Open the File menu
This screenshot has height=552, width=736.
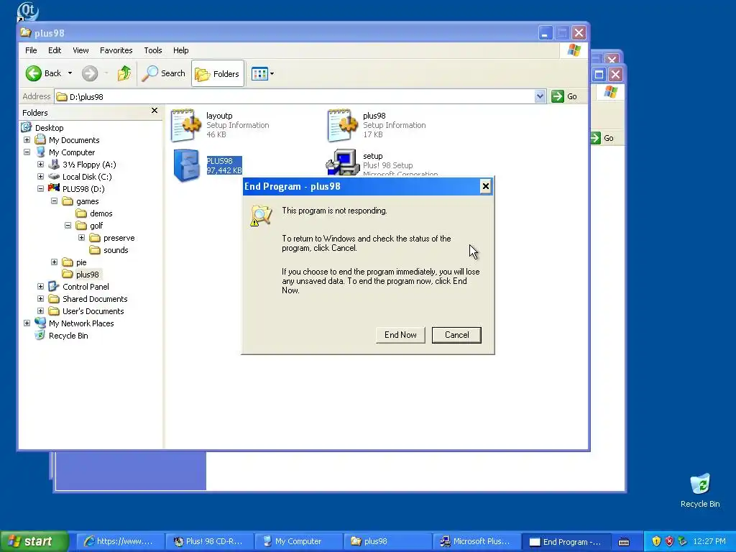[x=31, y=50]
